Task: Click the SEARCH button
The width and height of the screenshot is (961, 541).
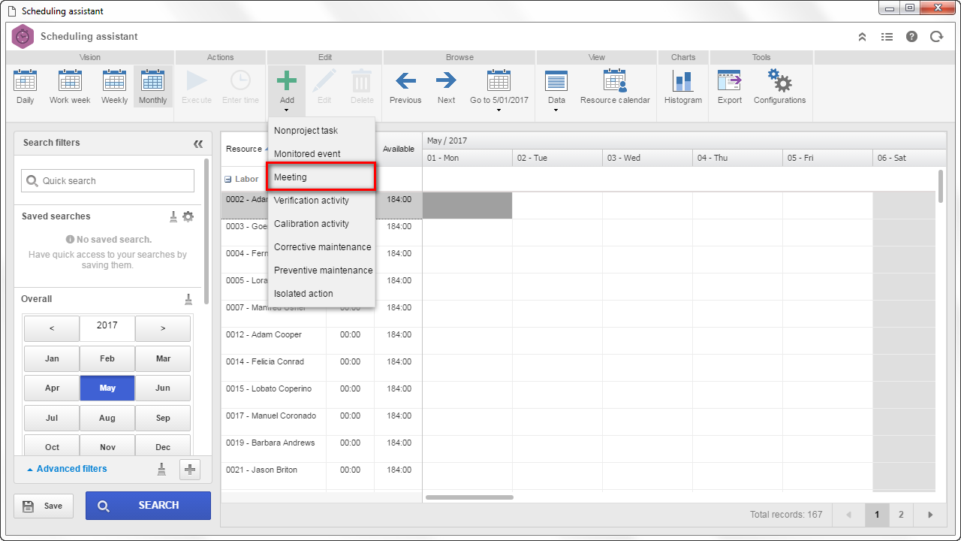Action: click(148, 506)
